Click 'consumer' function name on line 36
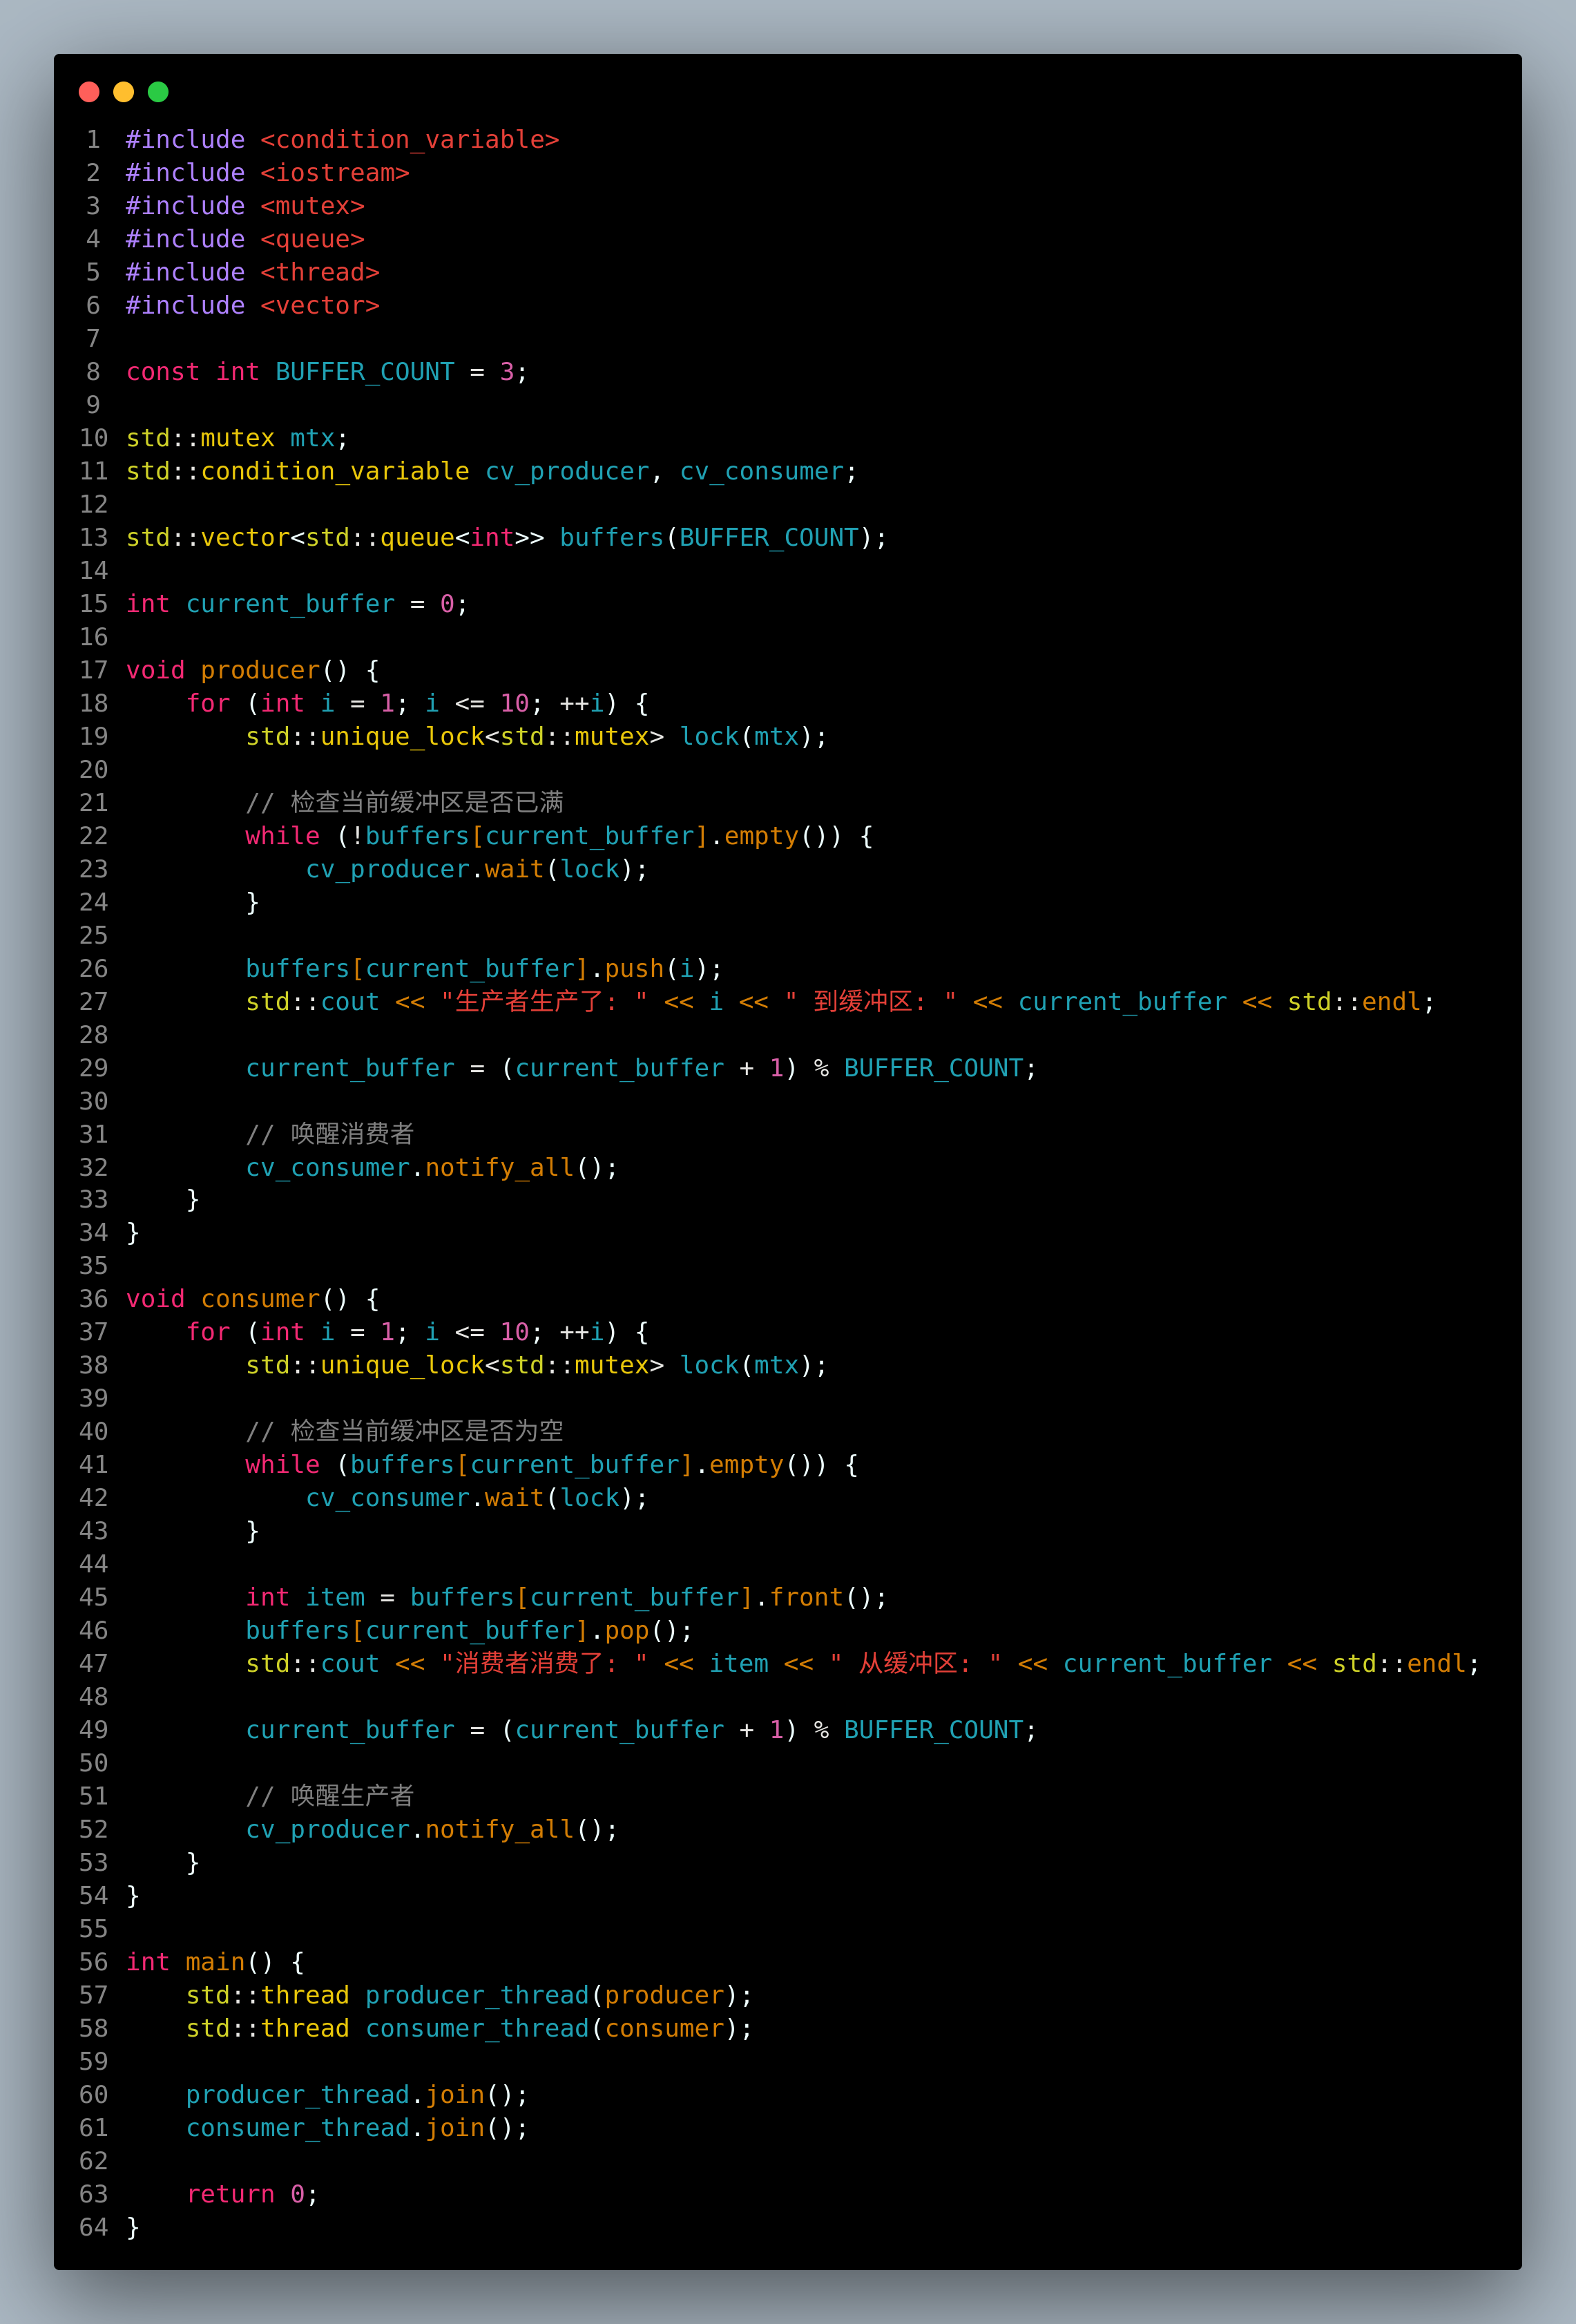The width and height of the screenshot is (1576, 2324). click(260, 1299)
